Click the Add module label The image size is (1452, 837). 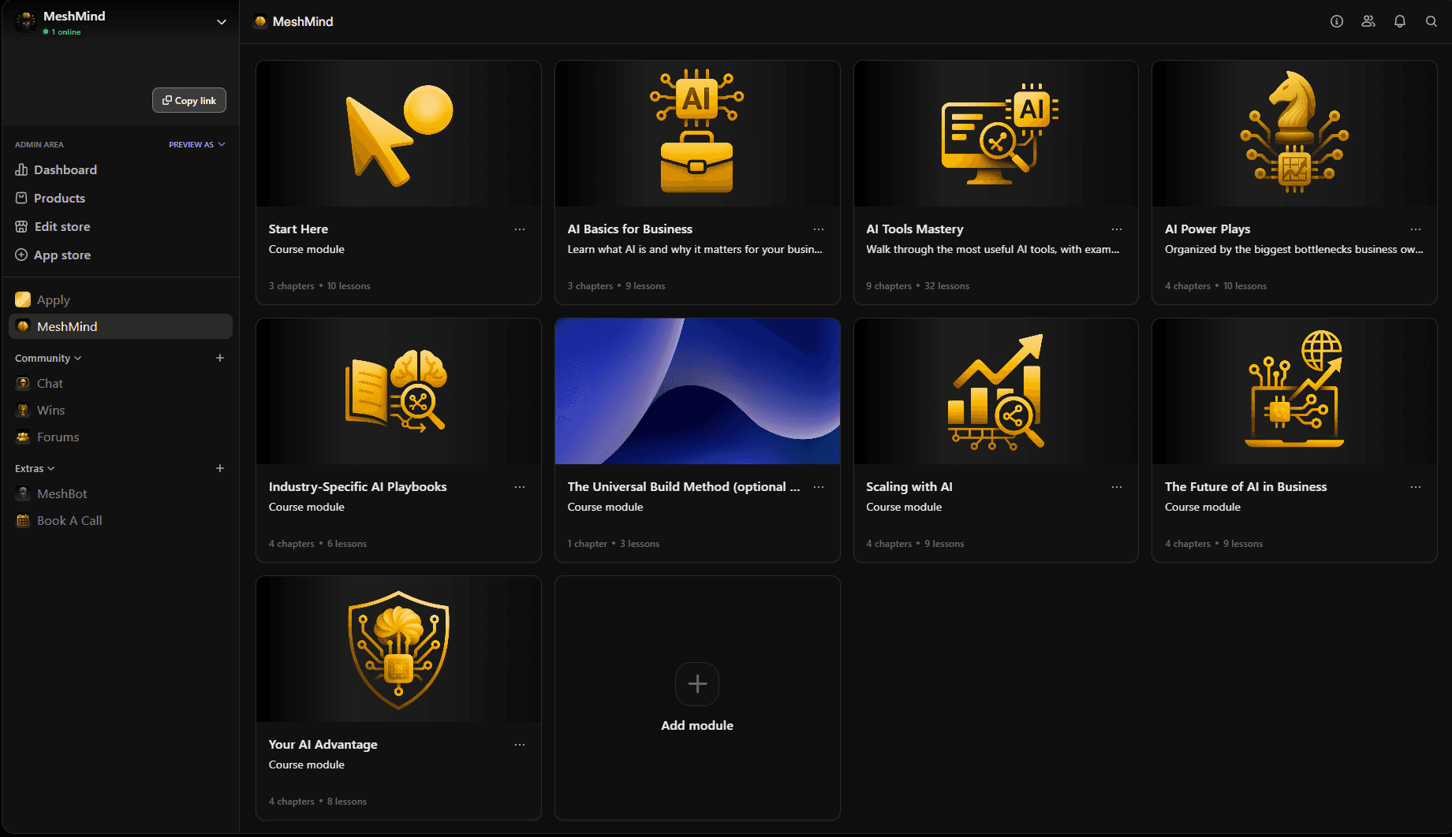pos(697,725)
